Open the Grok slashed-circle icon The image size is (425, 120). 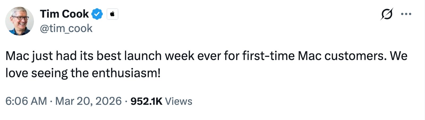click(x=386, y=14)
